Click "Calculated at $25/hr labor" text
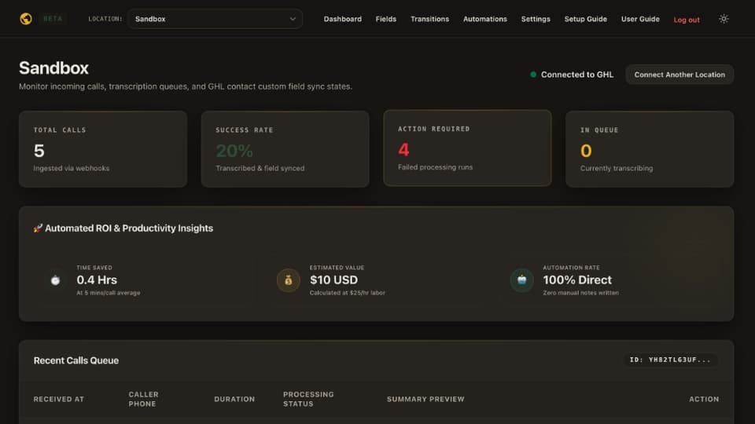The height and width of the screenshot is (424, 755). click(x=347, y=293)
